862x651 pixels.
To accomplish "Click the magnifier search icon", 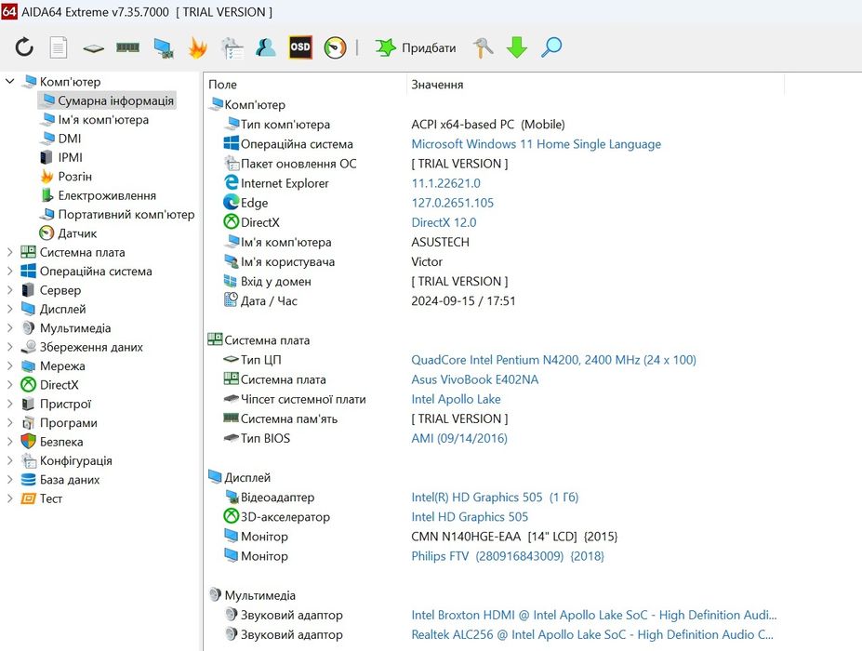I will tap(551, 47).
